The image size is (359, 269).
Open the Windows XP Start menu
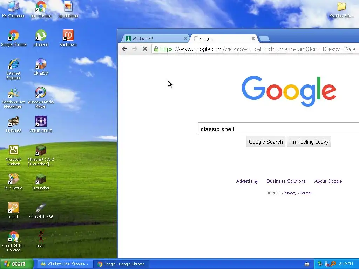[x=16, y=264]
